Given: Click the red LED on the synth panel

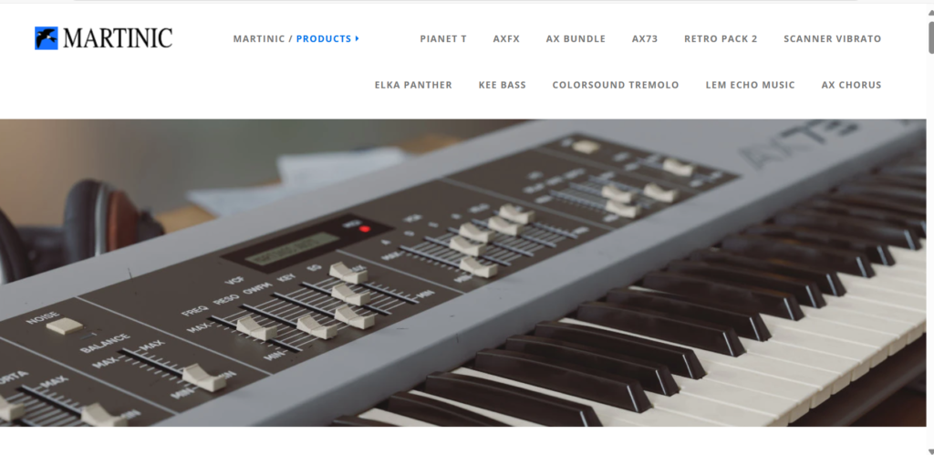Looking at the screenshot, I should [365, 229].
